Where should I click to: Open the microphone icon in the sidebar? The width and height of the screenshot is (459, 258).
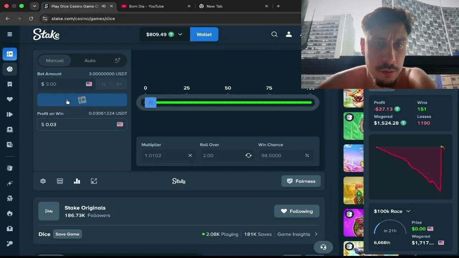click(10, 243)
